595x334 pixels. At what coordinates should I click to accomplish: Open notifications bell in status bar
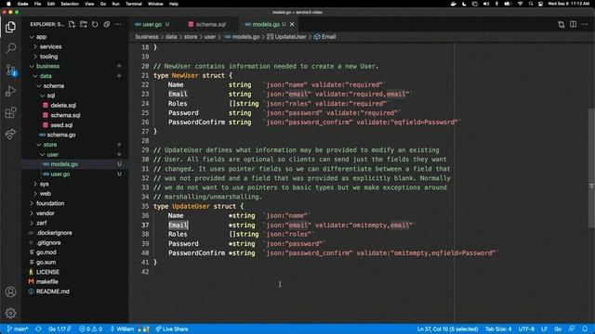[x=585, y=329]
